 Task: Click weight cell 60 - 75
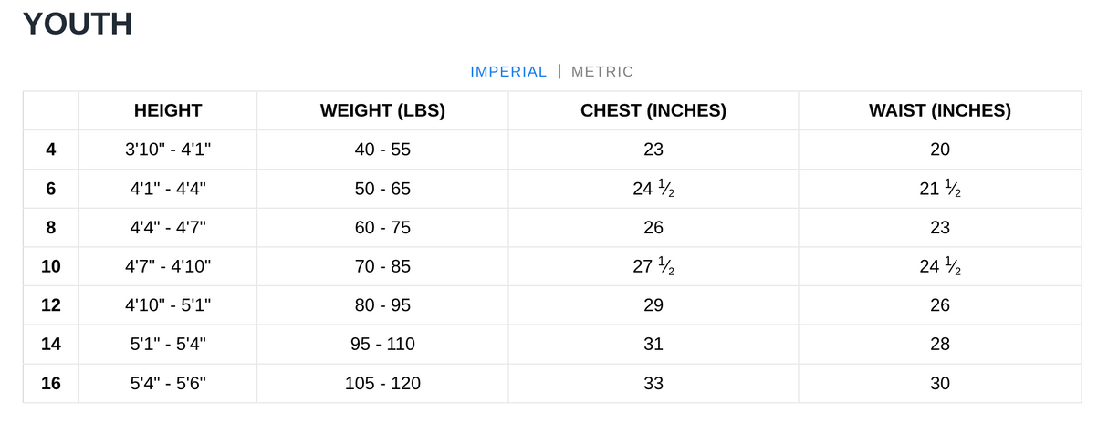pyautogui.click(x=382, y=228)
